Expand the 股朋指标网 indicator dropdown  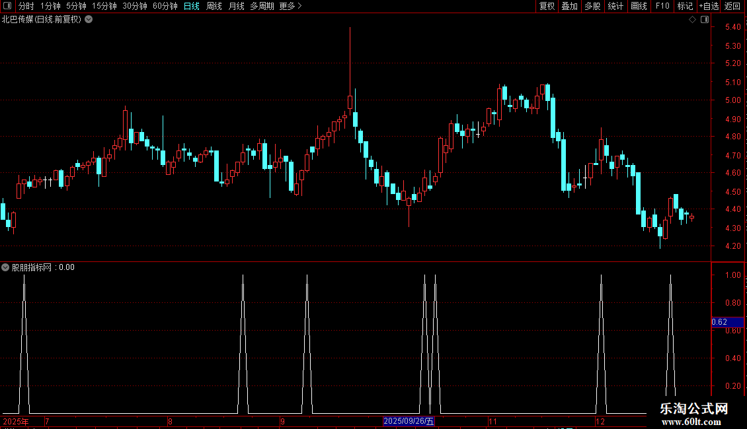[5, 267]
